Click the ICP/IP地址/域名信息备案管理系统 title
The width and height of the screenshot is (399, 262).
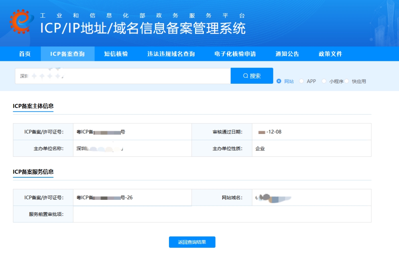click(x=143, y=28)
